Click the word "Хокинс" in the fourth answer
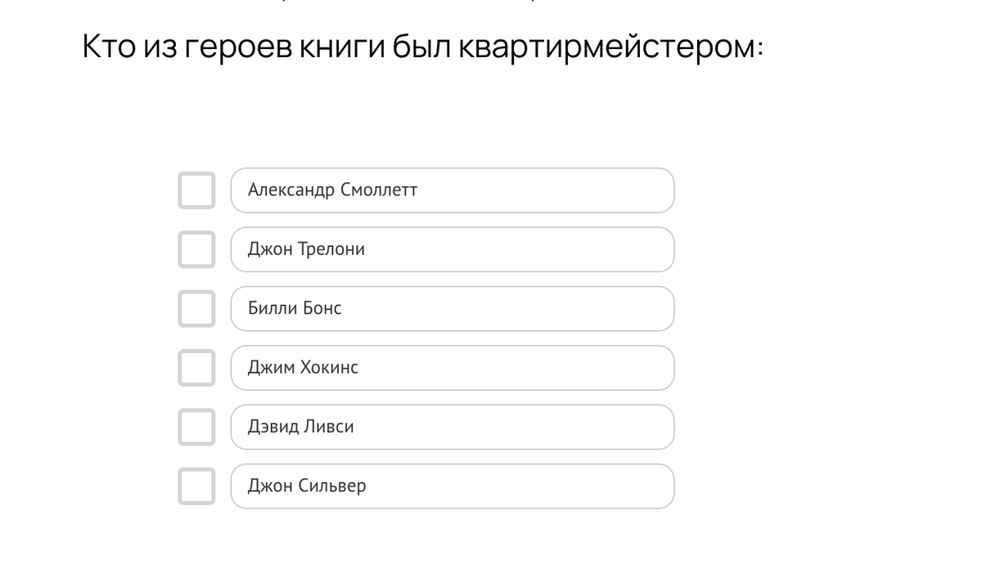The image size is (982, 573). 329,368
